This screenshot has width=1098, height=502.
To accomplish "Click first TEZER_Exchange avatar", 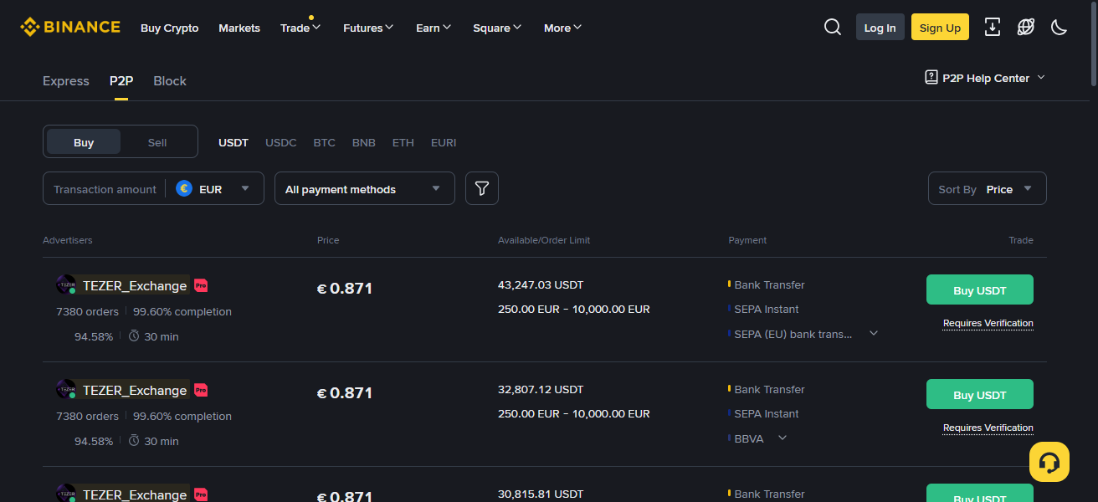I will click(66, 285).
